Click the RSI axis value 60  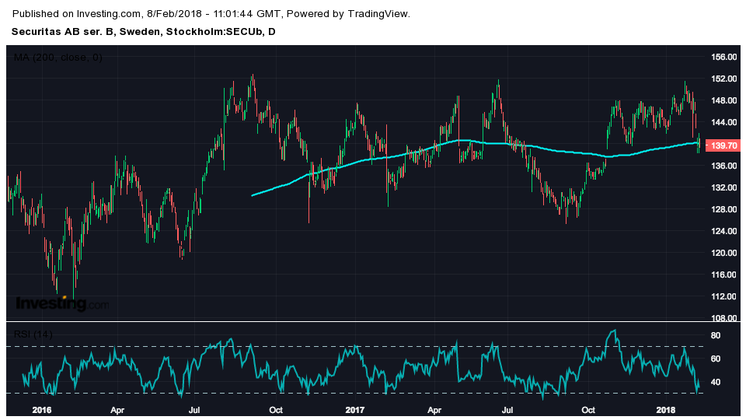tap(716, 359)
